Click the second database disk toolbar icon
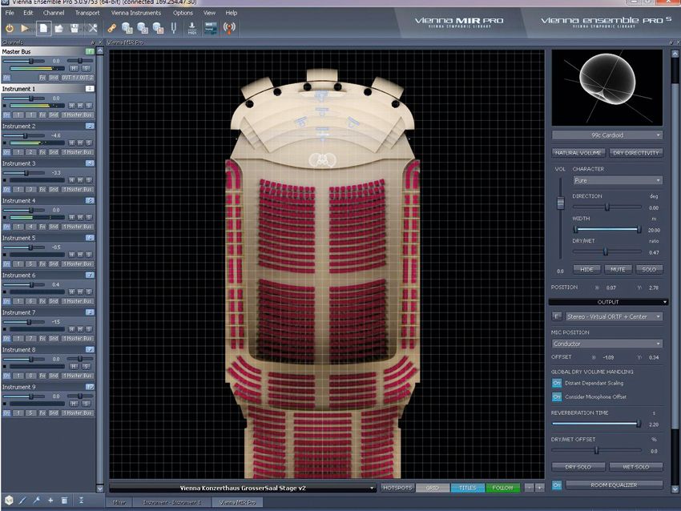This screenshot has height=511, width=681. tap(143, 28)
